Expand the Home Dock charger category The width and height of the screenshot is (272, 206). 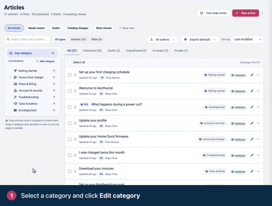coord(10,77)
